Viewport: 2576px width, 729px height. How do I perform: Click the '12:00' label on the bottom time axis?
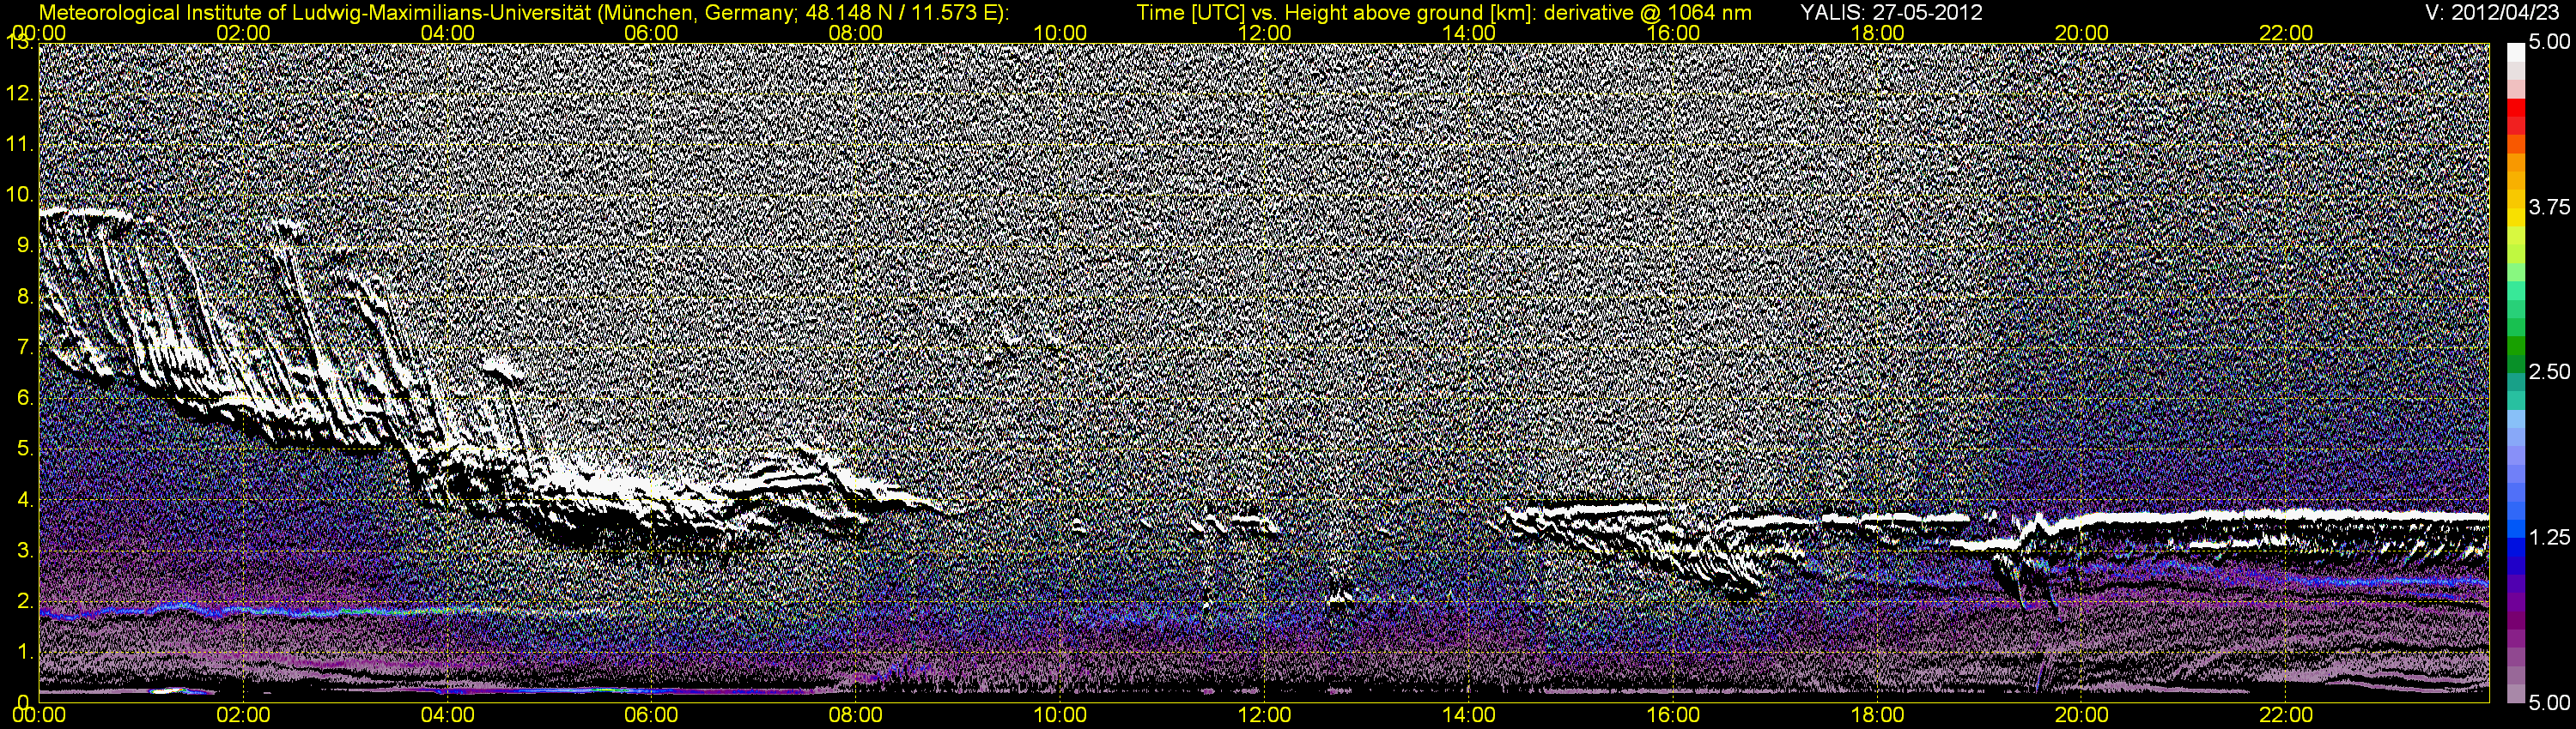click(1264, 716)
